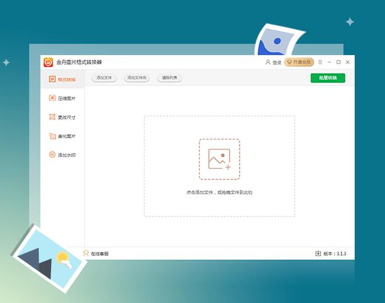Close the converter window
This screenshot has width=385, height=303.
point(347,62)
